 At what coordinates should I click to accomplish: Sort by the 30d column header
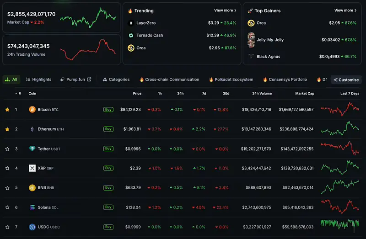[x=226, y=93]
